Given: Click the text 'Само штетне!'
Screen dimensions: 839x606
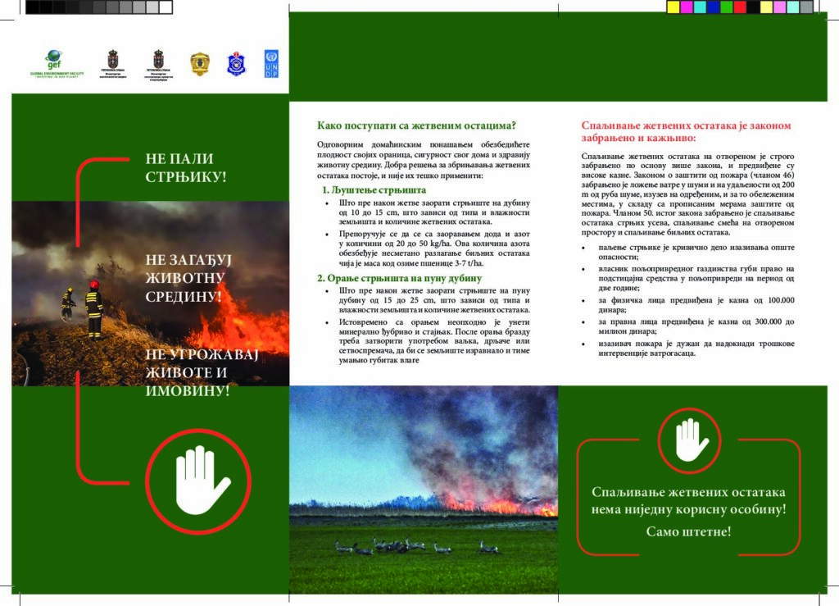Looking at the screenshot, I should (688, 531).
